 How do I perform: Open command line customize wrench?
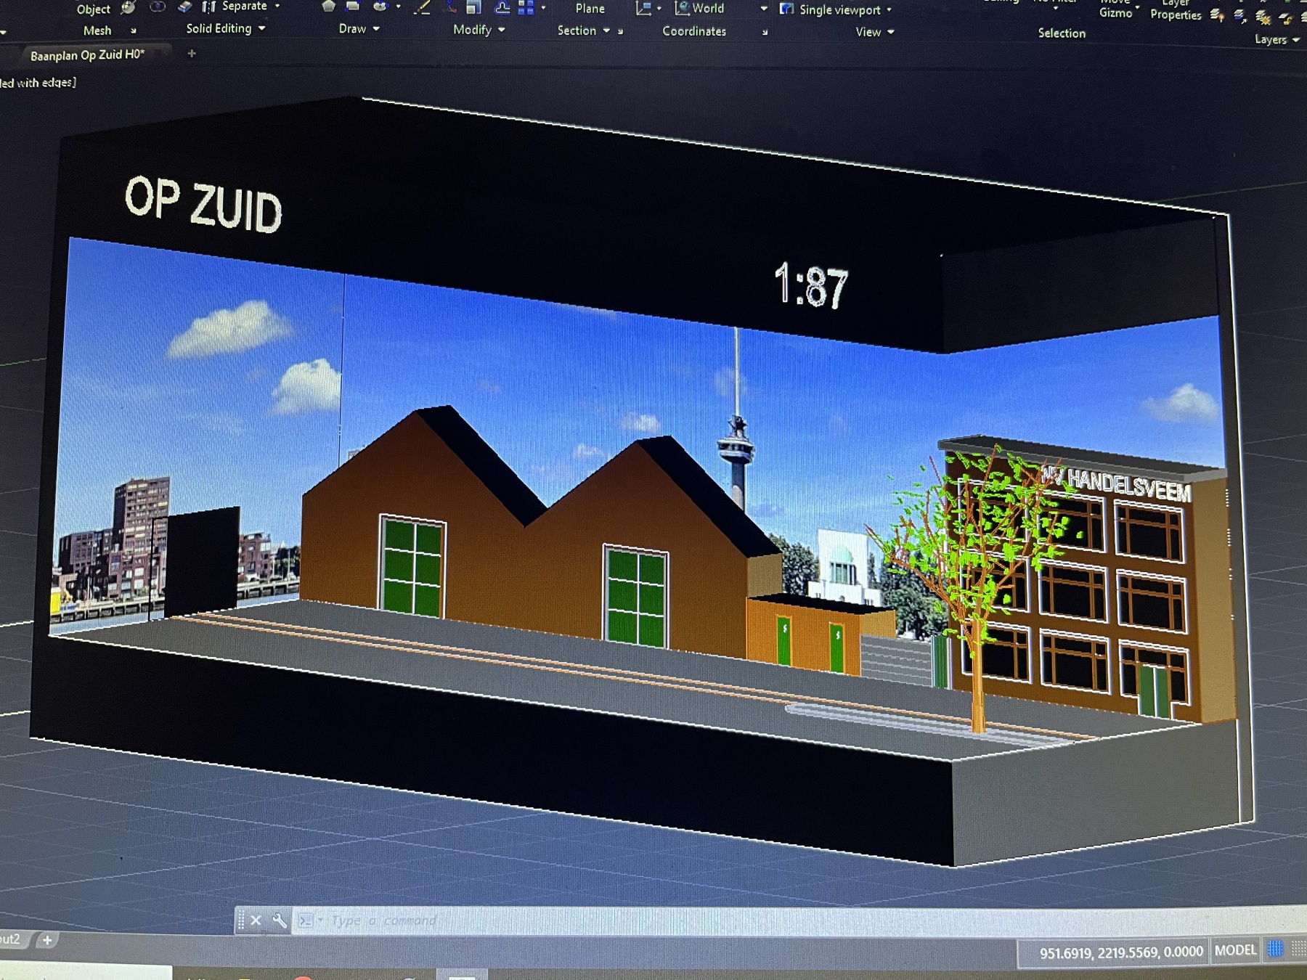(280, 920)
